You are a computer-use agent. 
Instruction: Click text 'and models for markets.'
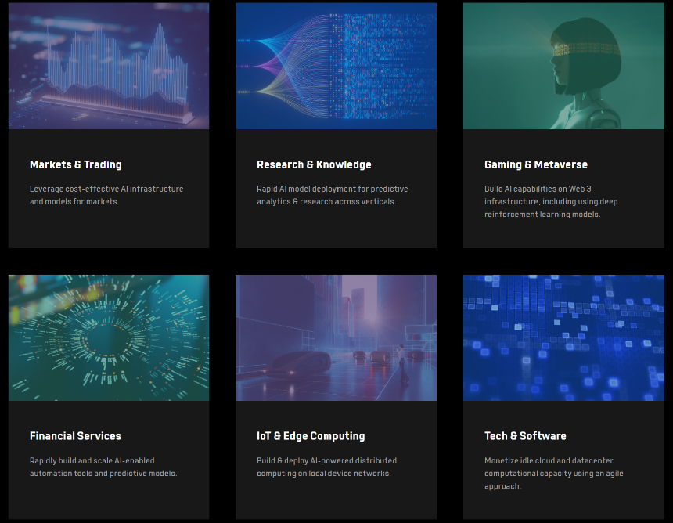pos(74,201)
